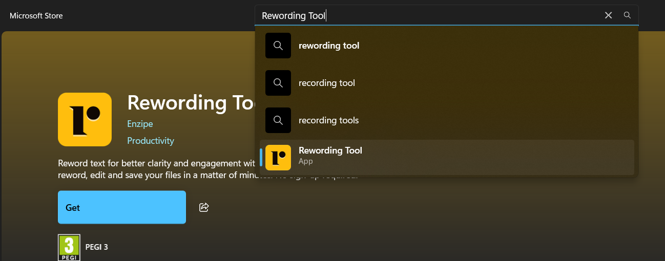Open the Enzipe publisher link
The width and height of the screenshot is (665, 261).
pyautogui.click(x=140, y=124)
